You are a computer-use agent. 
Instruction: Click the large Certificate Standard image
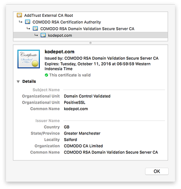(x=29, y=59)
